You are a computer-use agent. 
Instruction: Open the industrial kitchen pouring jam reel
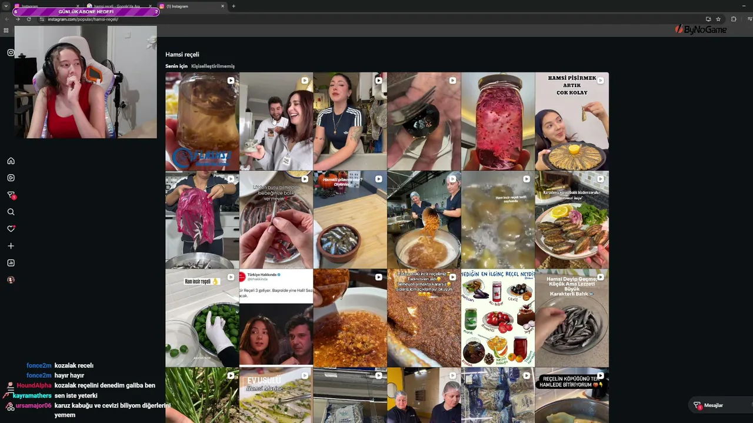coord(424,220)
